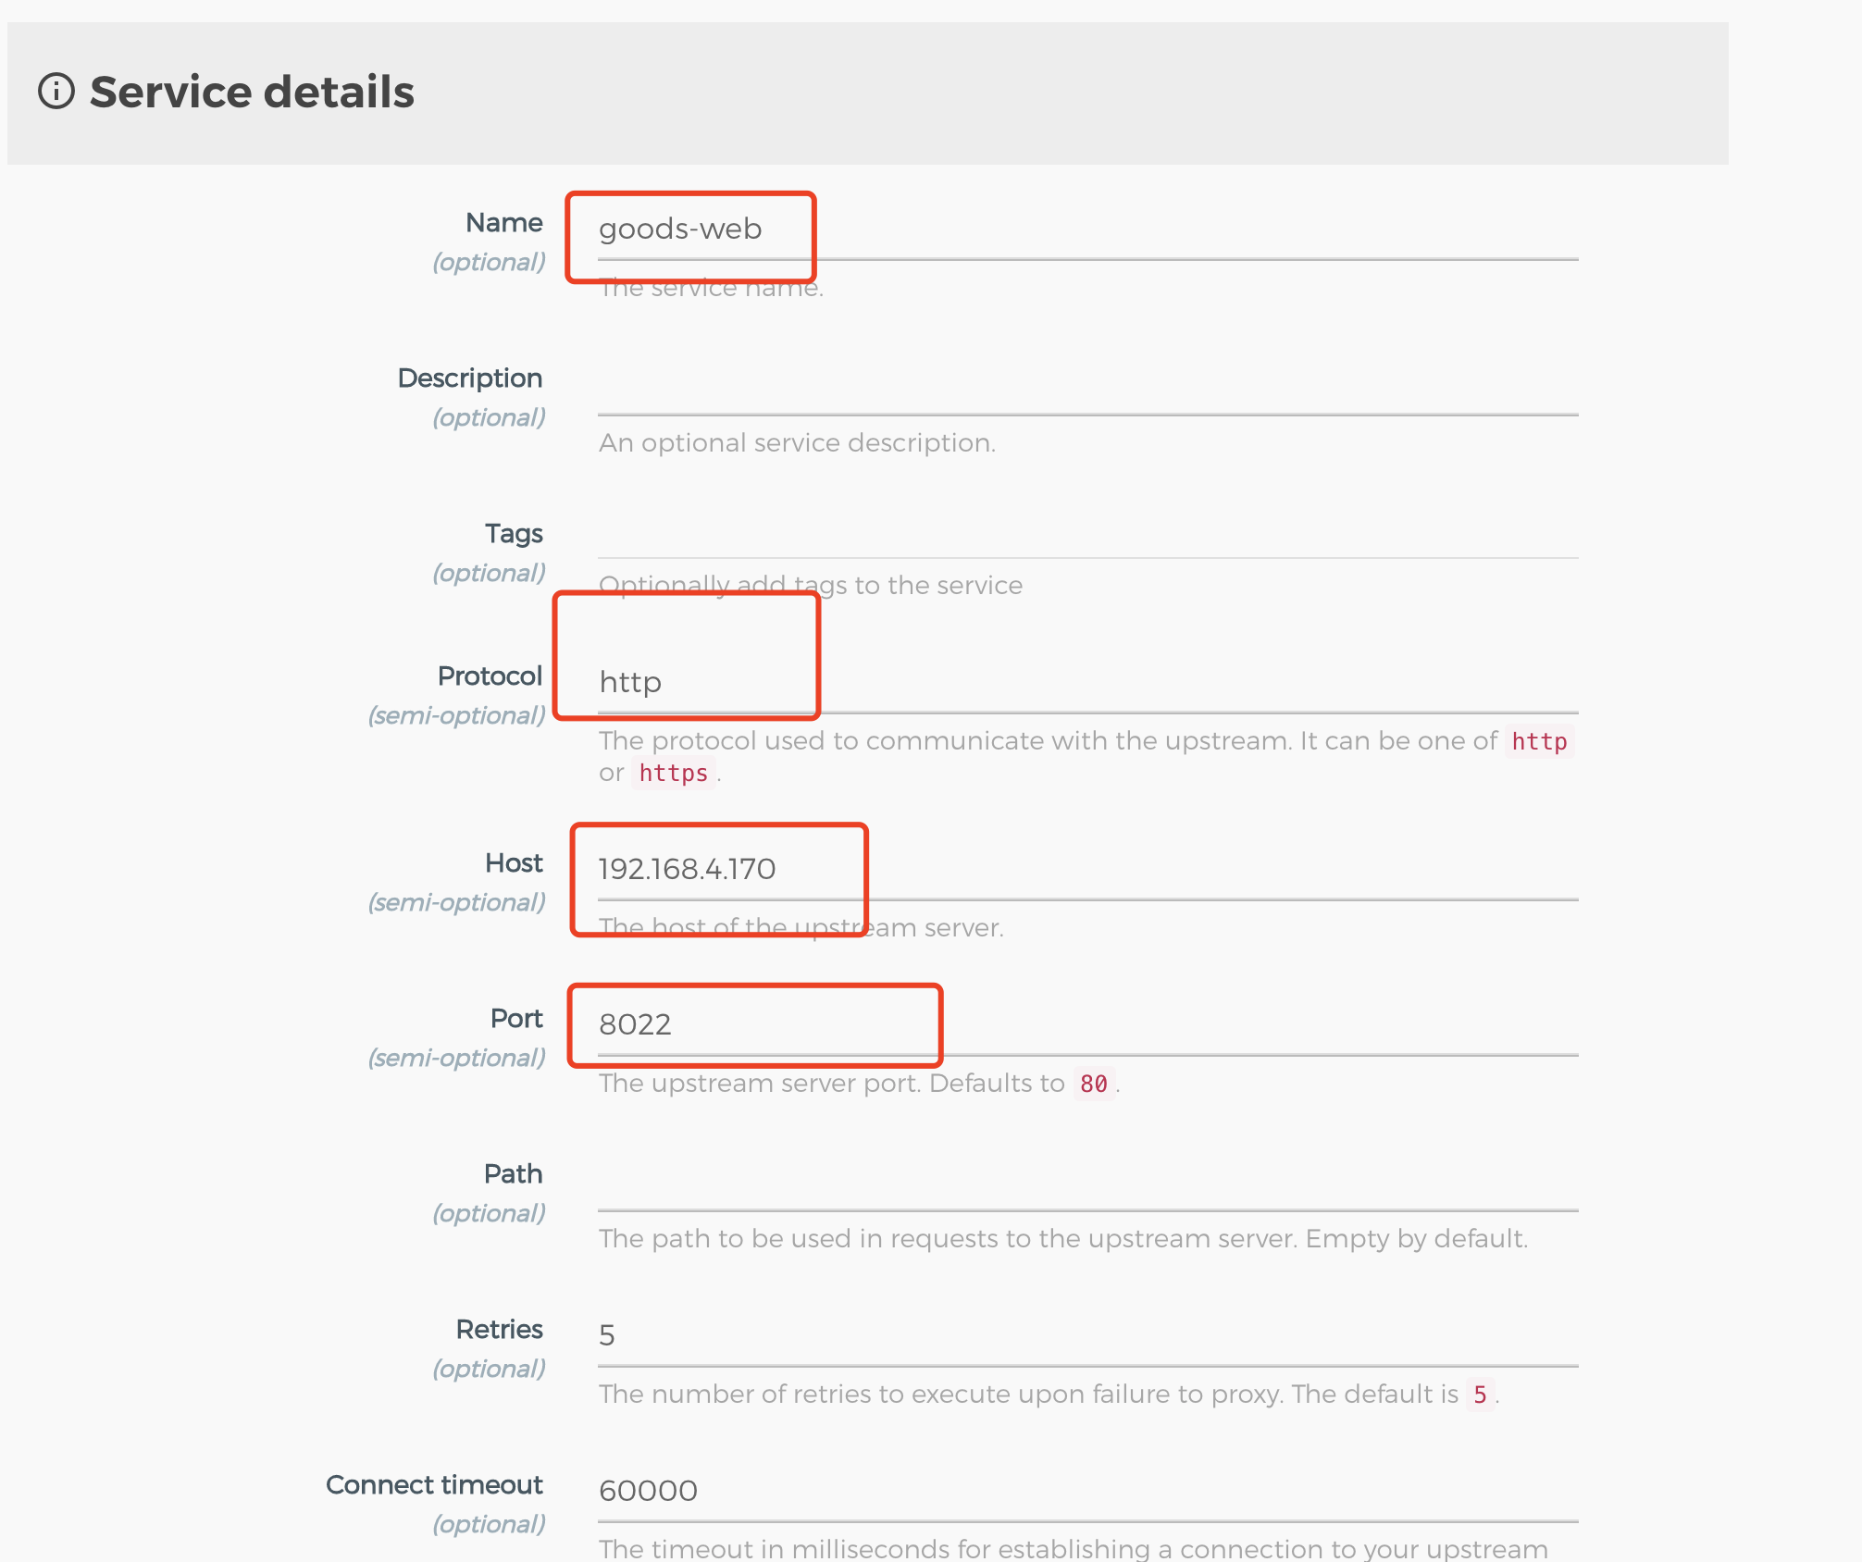Click the Port field label
Viewport: 1862px width, 1562px height.
[x=516, y=1019]
